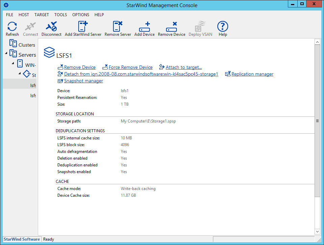Click the Write-back caching value

pyautogui.click(x=138, y=189)
